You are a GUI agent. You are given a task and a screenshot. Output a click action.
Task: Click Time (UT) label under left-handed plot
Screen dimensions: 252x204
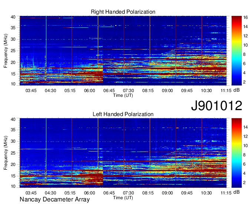(123, 198)
